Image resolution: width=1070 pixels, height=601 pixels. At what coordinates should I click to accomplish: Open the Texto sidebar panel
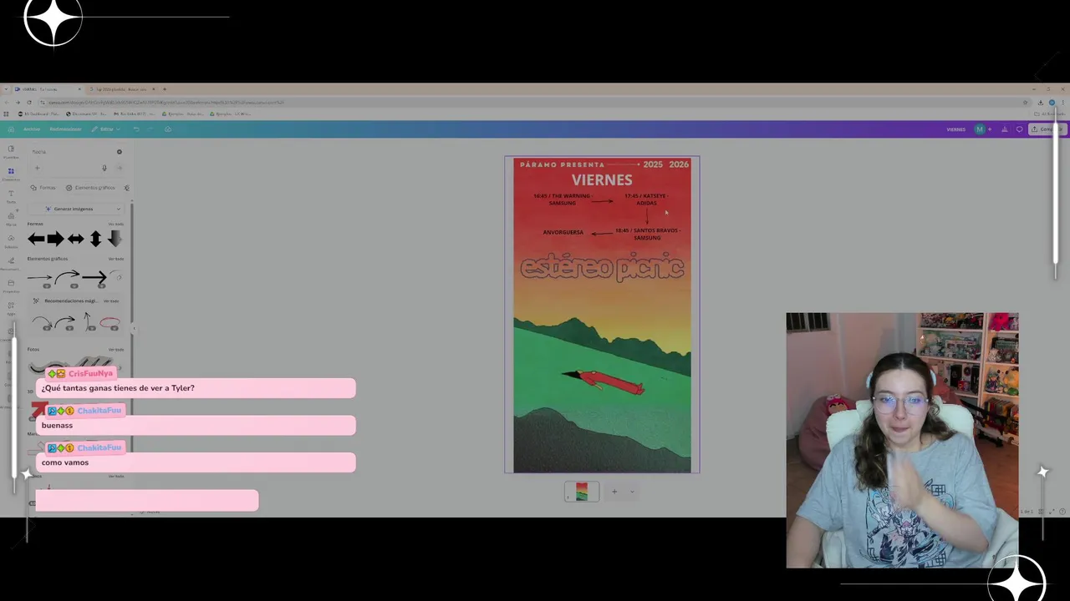(x=11, y=196)
